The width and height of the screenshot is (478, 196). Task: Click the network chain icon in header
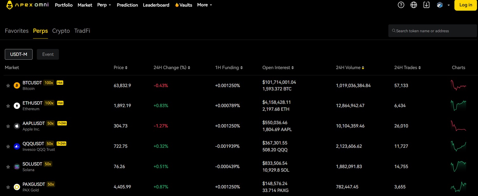coord(440,5)
